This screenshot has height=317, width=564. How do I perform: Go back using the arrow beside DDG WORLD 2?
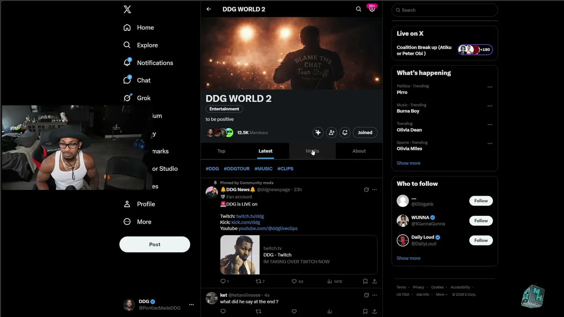coord(209,9)
